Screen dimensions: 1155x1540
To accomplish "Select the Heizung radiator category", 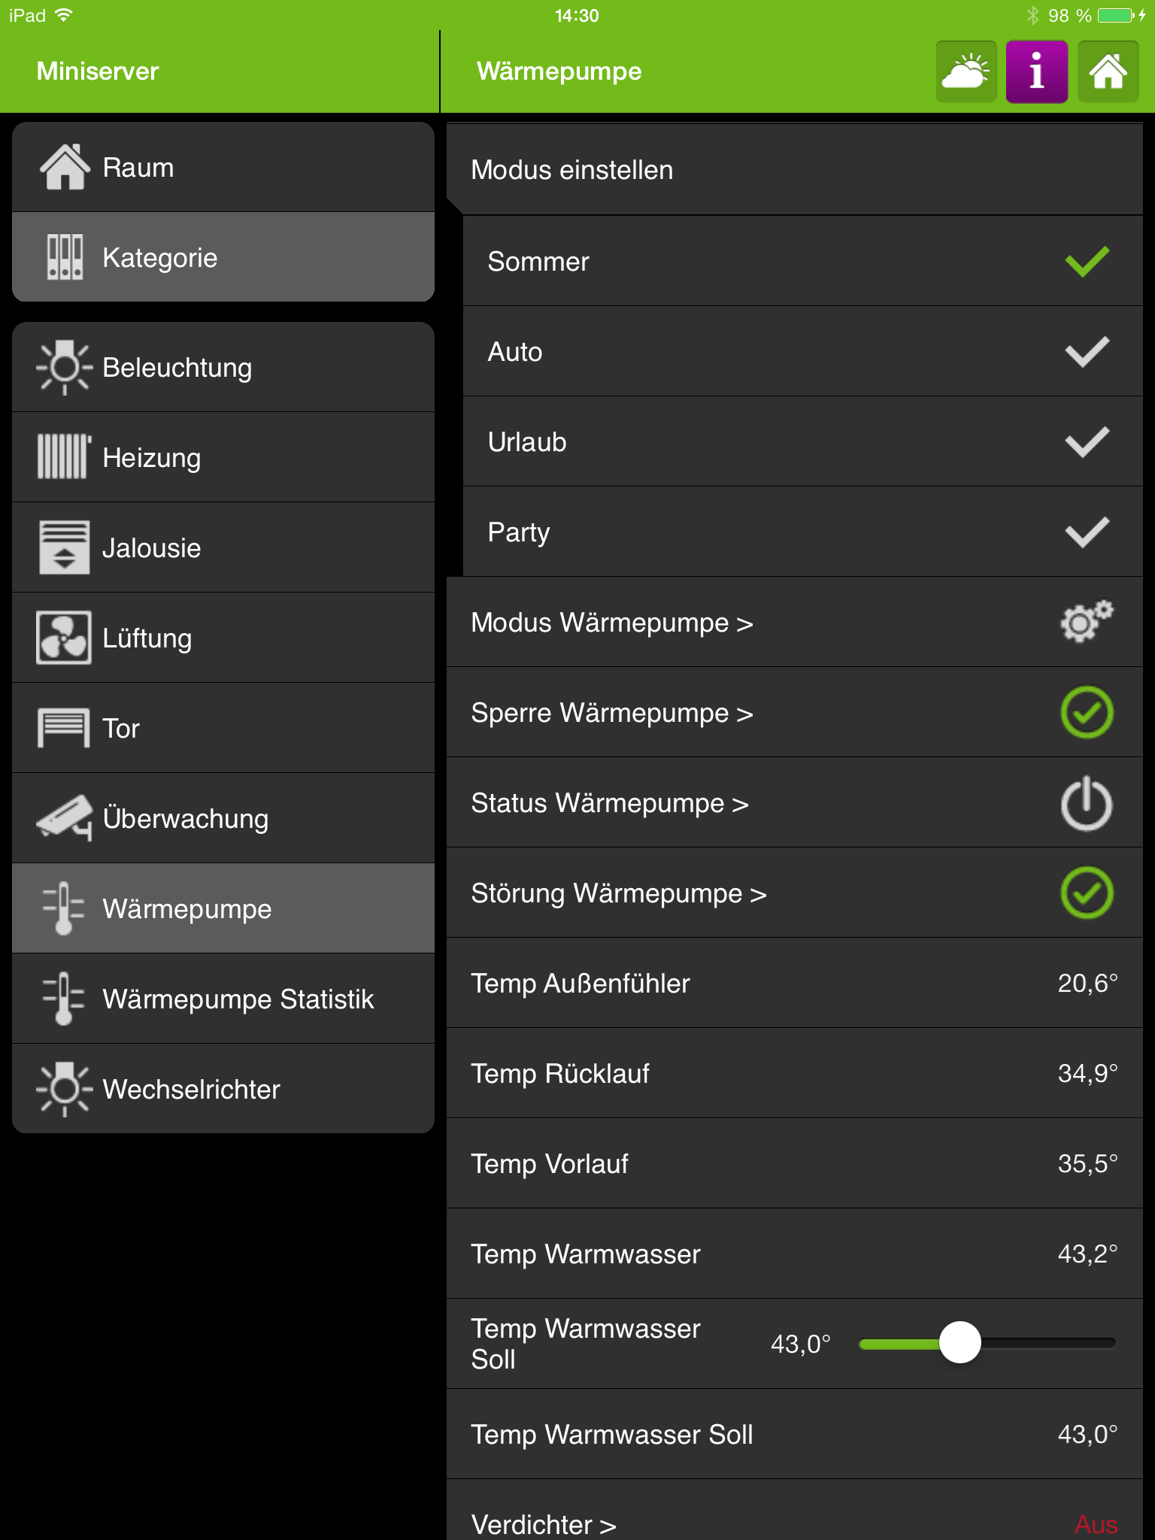I will click(x=223, y=458).
